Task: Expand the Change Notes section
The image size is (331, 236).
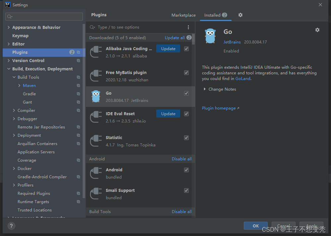Action: coord(205,89)
